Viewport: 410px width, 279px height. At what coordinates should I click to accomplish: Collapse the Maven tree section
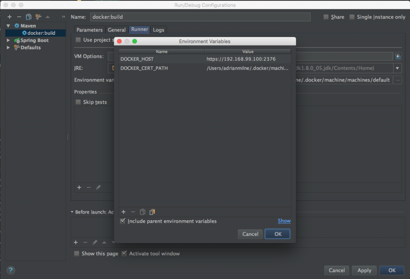tap(9, 26)
